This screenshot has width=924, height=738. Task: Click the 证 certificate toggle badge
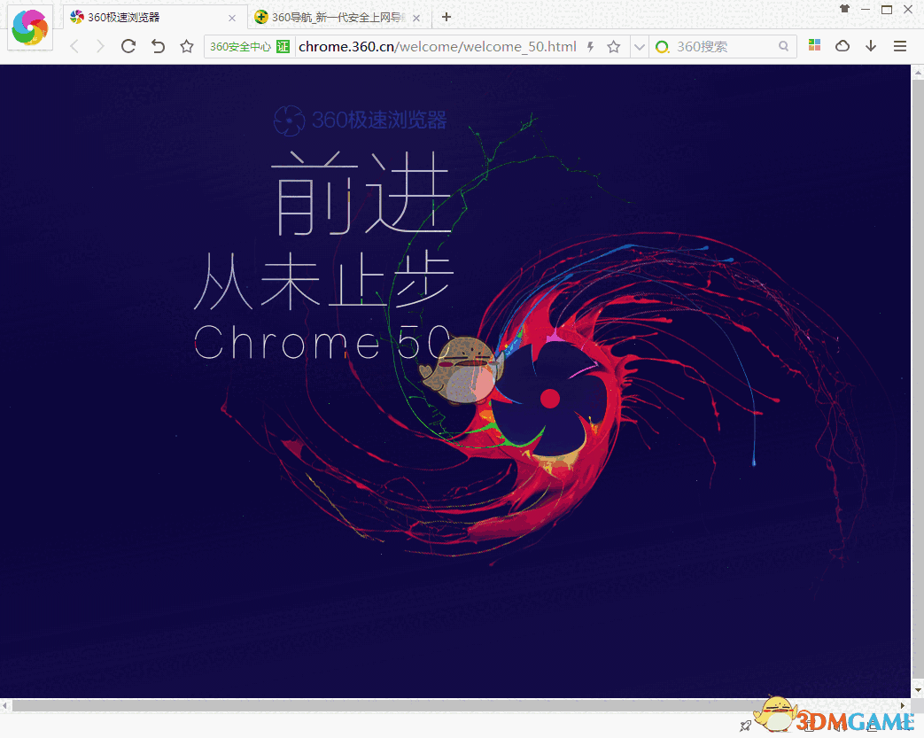click(x=282, y=46)
